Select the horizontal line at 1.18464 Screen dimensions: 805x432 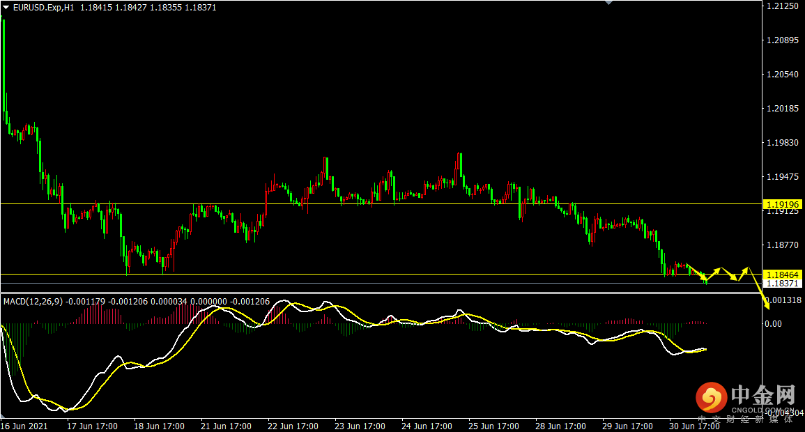[381, 275]
